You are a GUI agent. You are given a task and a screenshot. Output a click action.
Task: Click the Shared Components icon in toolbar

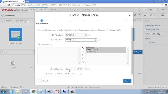click(145, 15)
